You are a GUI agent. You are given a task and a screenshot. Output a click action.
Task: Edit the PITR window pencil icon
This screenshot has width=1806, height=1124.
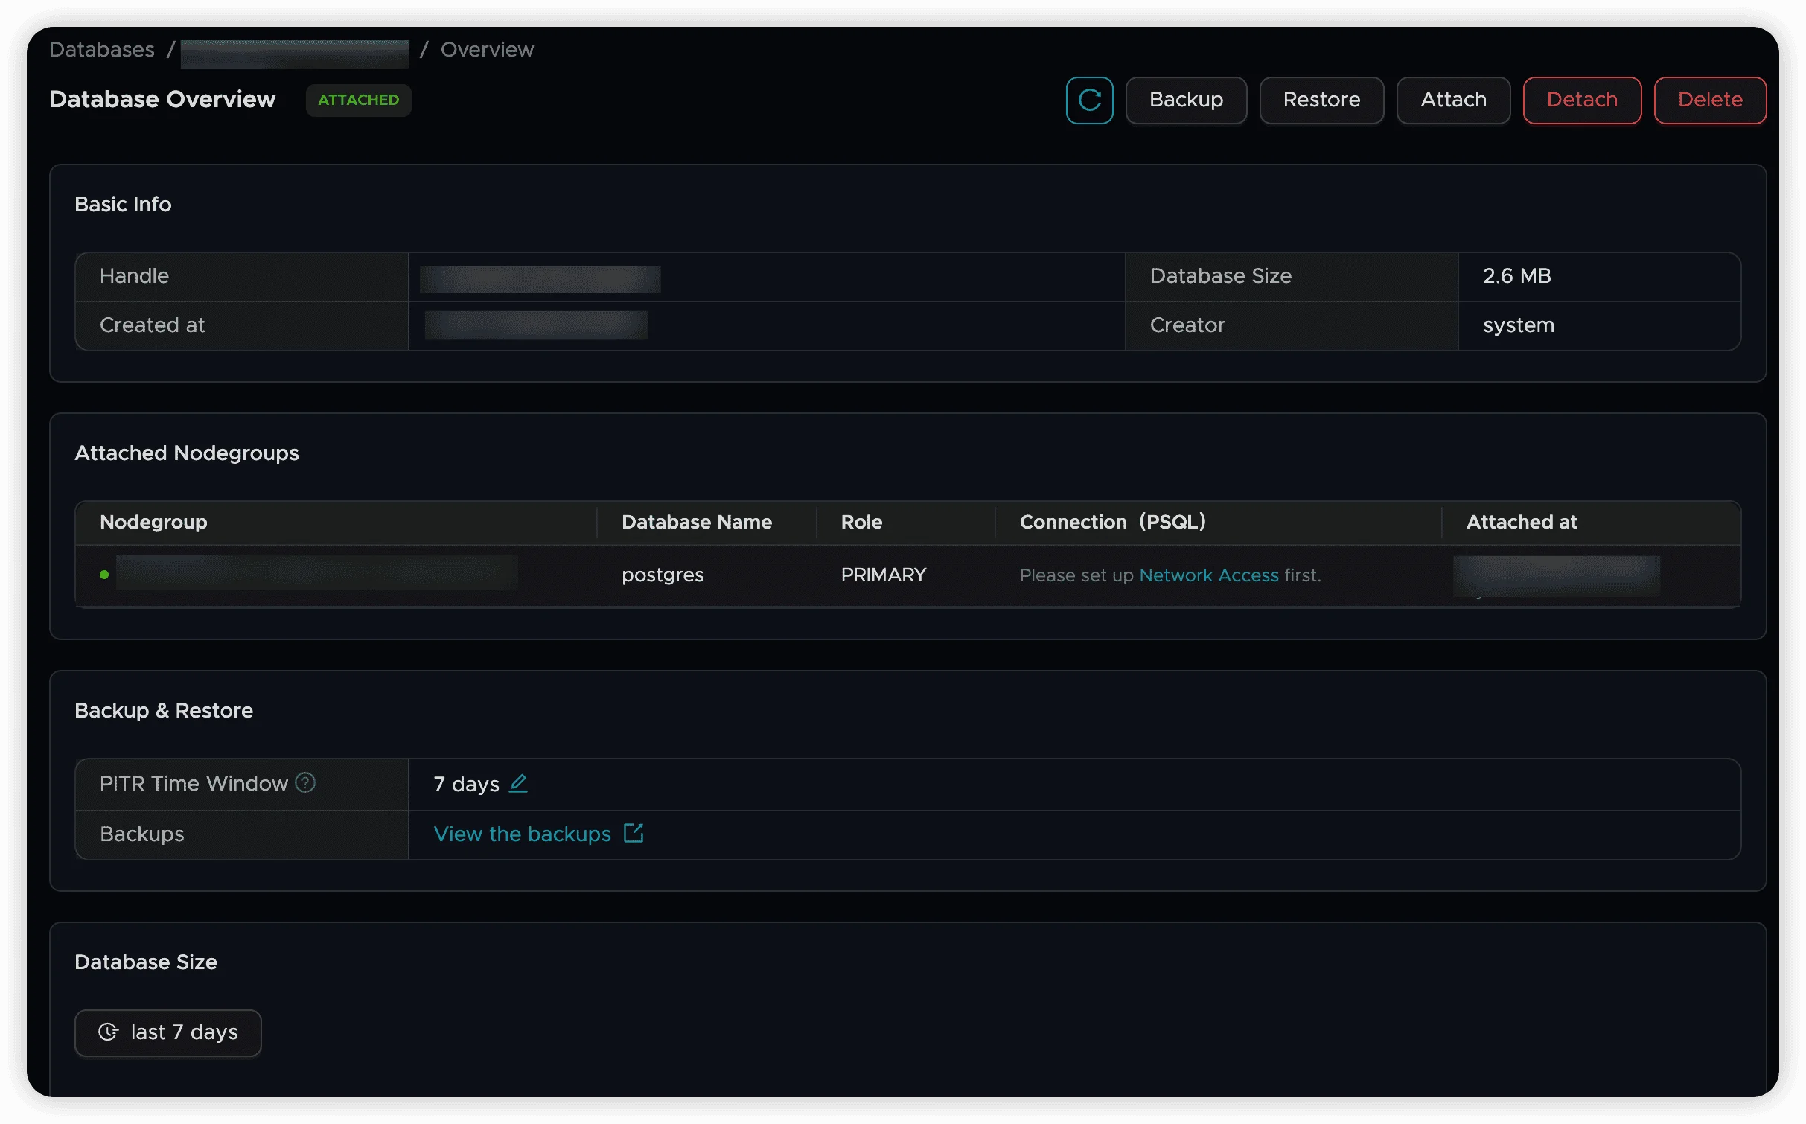(x=518, y=783)
